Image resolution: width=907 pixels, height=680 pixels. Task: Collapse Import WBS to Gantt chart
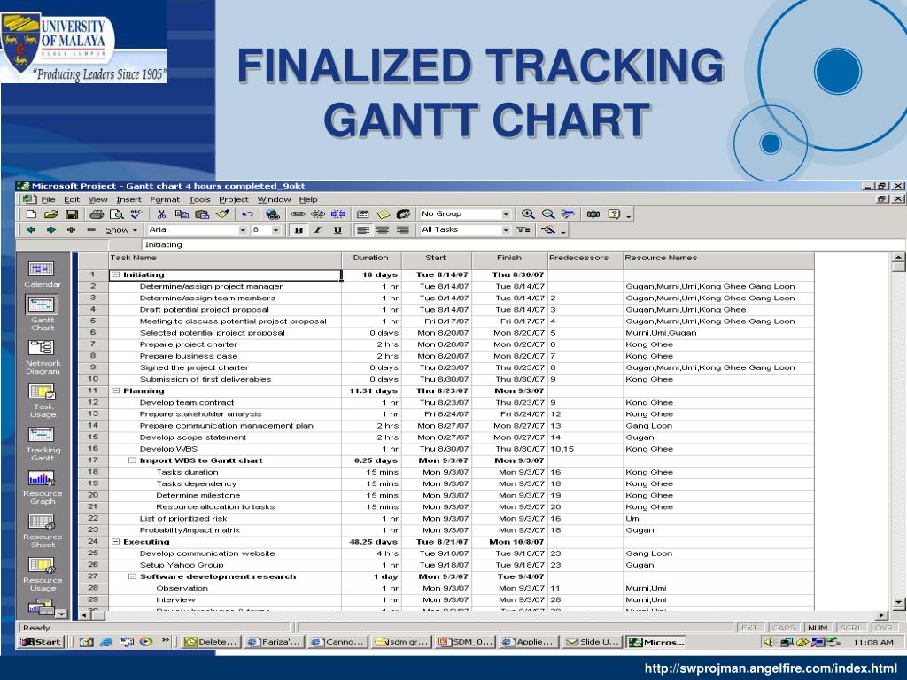(132, 460)
